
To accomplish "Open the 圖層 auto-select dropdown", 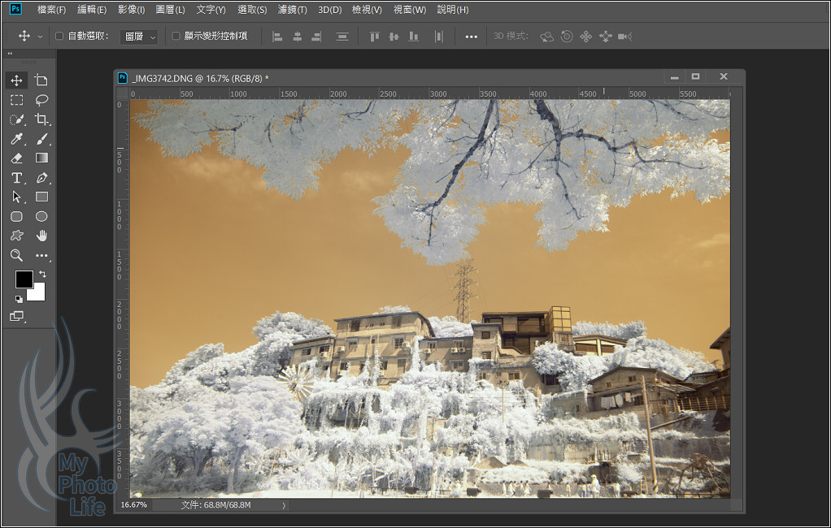I will click(139, 37).
